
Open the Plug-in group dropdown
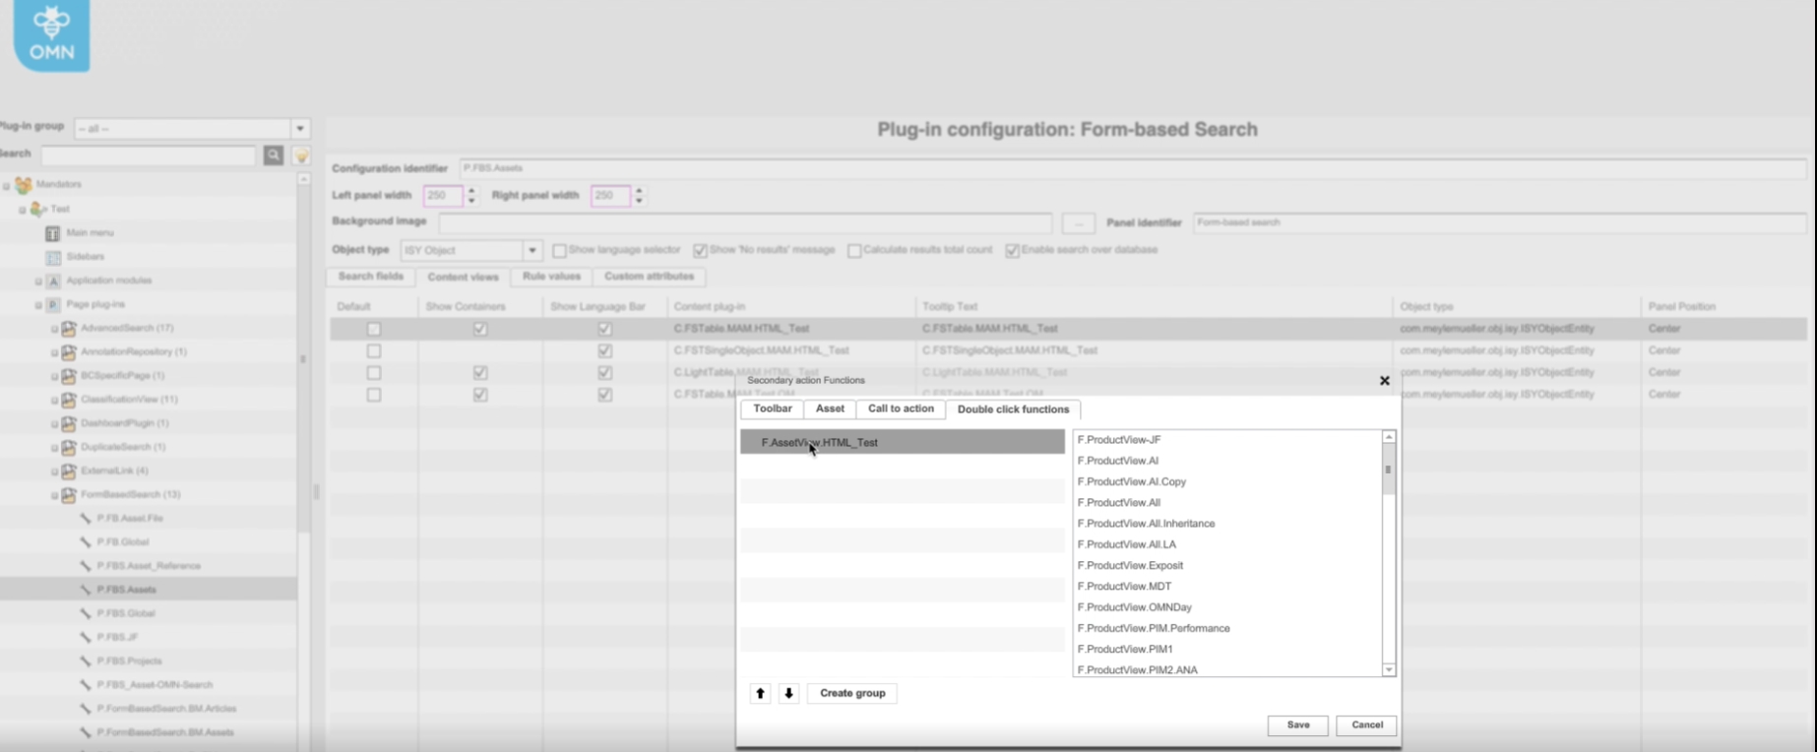300,129
